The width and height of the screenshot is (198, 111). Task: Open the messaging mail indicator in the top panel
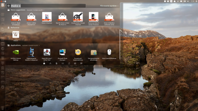pos(181,1)
